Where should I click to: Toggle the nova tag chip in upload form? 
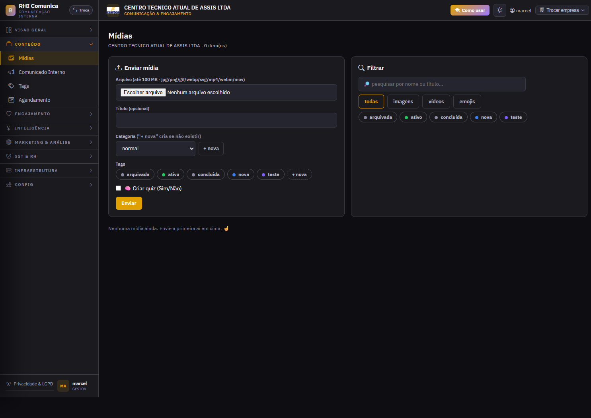pyautogui.click(x=241, y=174)
